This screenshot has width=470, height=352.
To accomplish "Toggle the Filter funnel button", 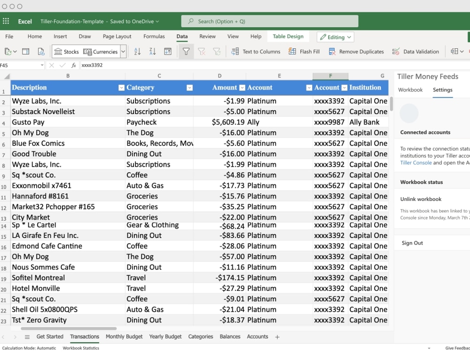I will click(186, 52).
